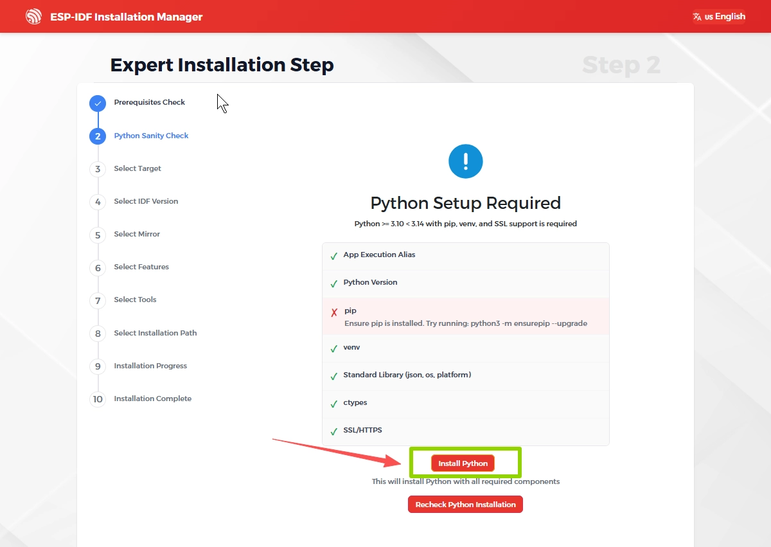This screenshot has height=547, width=771.
Task: Open the Select Installation Path step
Action: (x=155, y=333)
